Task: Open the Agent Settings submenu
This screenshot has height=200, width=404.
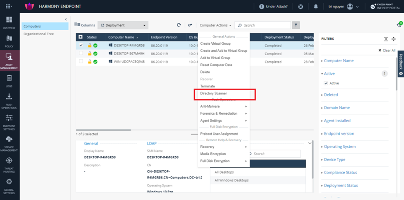Action: click(x=224, y=120)
